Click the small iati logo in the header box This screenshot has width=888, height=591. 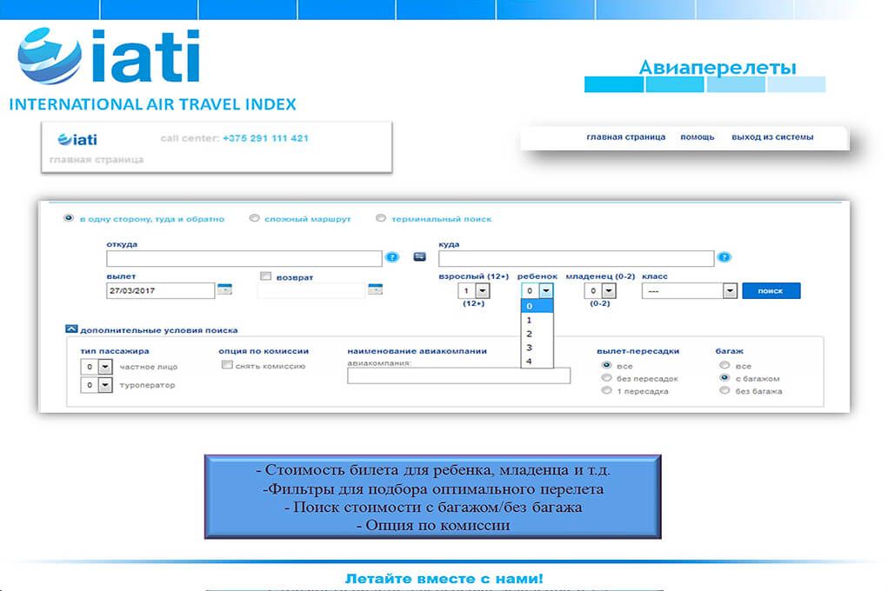click(x=77, y=139)
